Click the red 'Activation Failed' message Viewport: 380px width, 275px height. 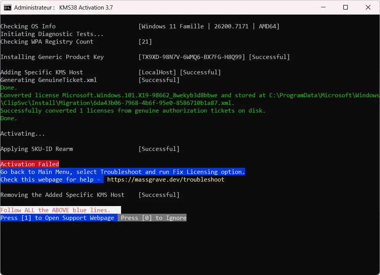click(29, 164)
